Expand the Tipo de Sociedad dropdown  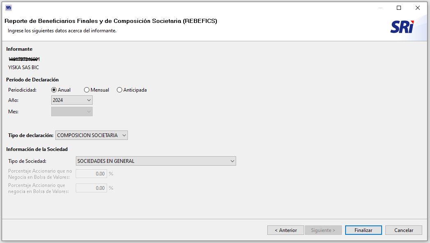[156, 161]
